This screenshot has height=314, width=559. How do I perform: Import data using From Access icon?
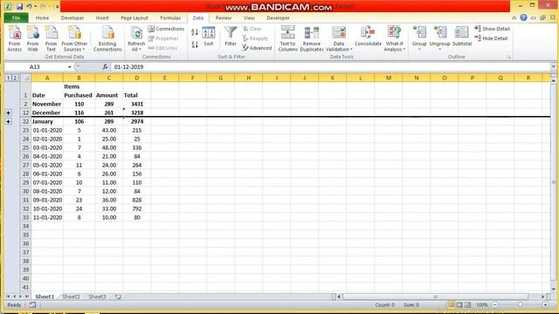pos(14,38)
